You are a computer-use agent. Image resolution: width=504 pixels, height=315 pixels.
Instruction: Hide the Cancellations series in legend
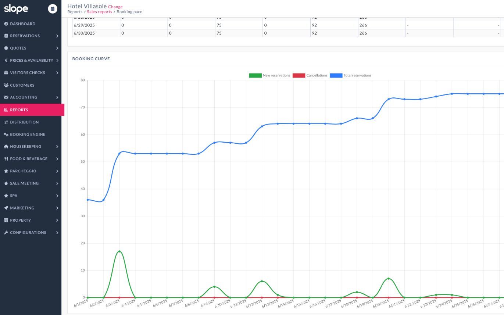click(x=317, y=75)
